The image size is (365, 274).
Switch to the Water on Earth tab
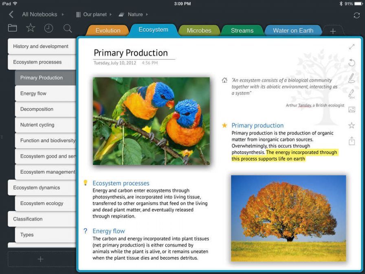pyautogui.click(x=293, y=31)
